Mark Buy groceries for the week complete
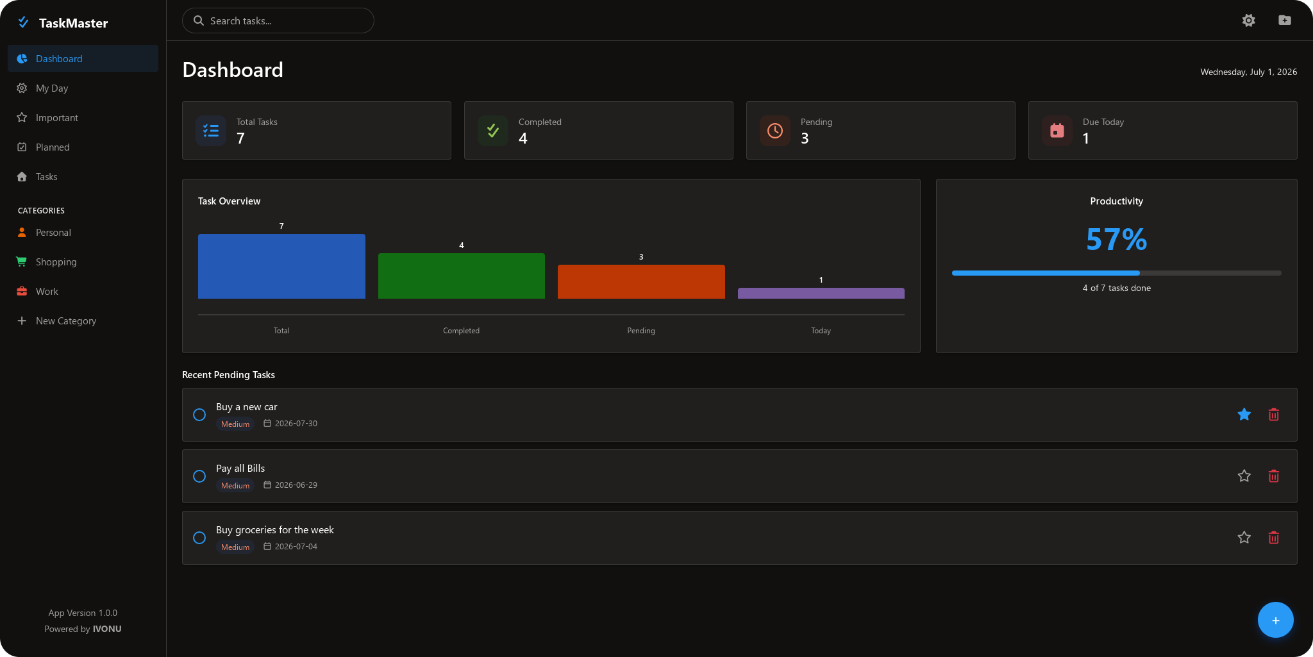The height and width of the screenshot is (657, 1313). click(x=199, y=538)
